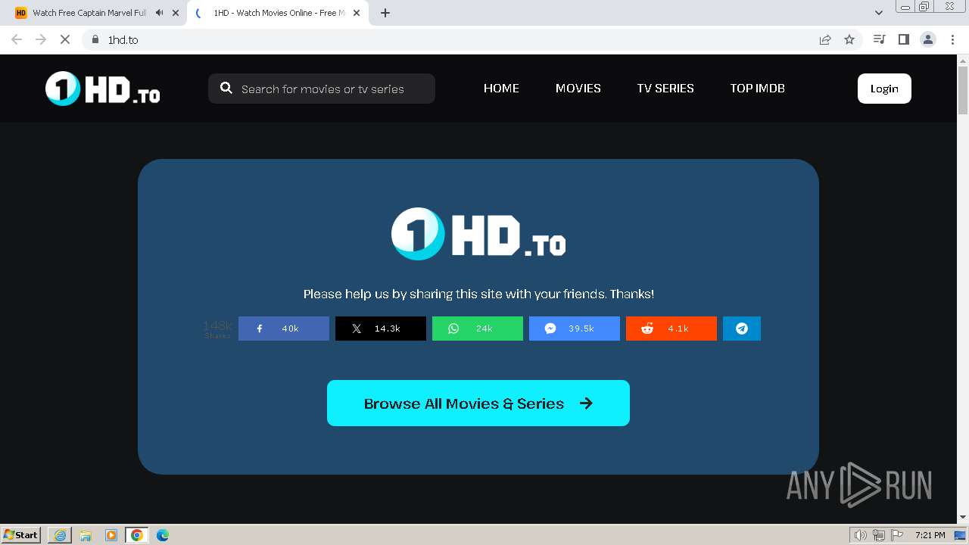Viewport: 969px width, 545px height.
Task: Click Browse All Movies & Series button
Action: pyautogui.click(x=478, y=403)
